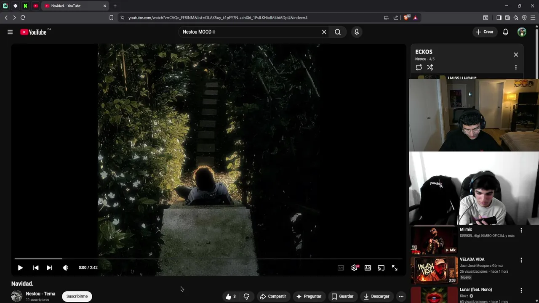Screen dimensions: 539x303
Task: Click the magnifier search button
Action: 338,32
